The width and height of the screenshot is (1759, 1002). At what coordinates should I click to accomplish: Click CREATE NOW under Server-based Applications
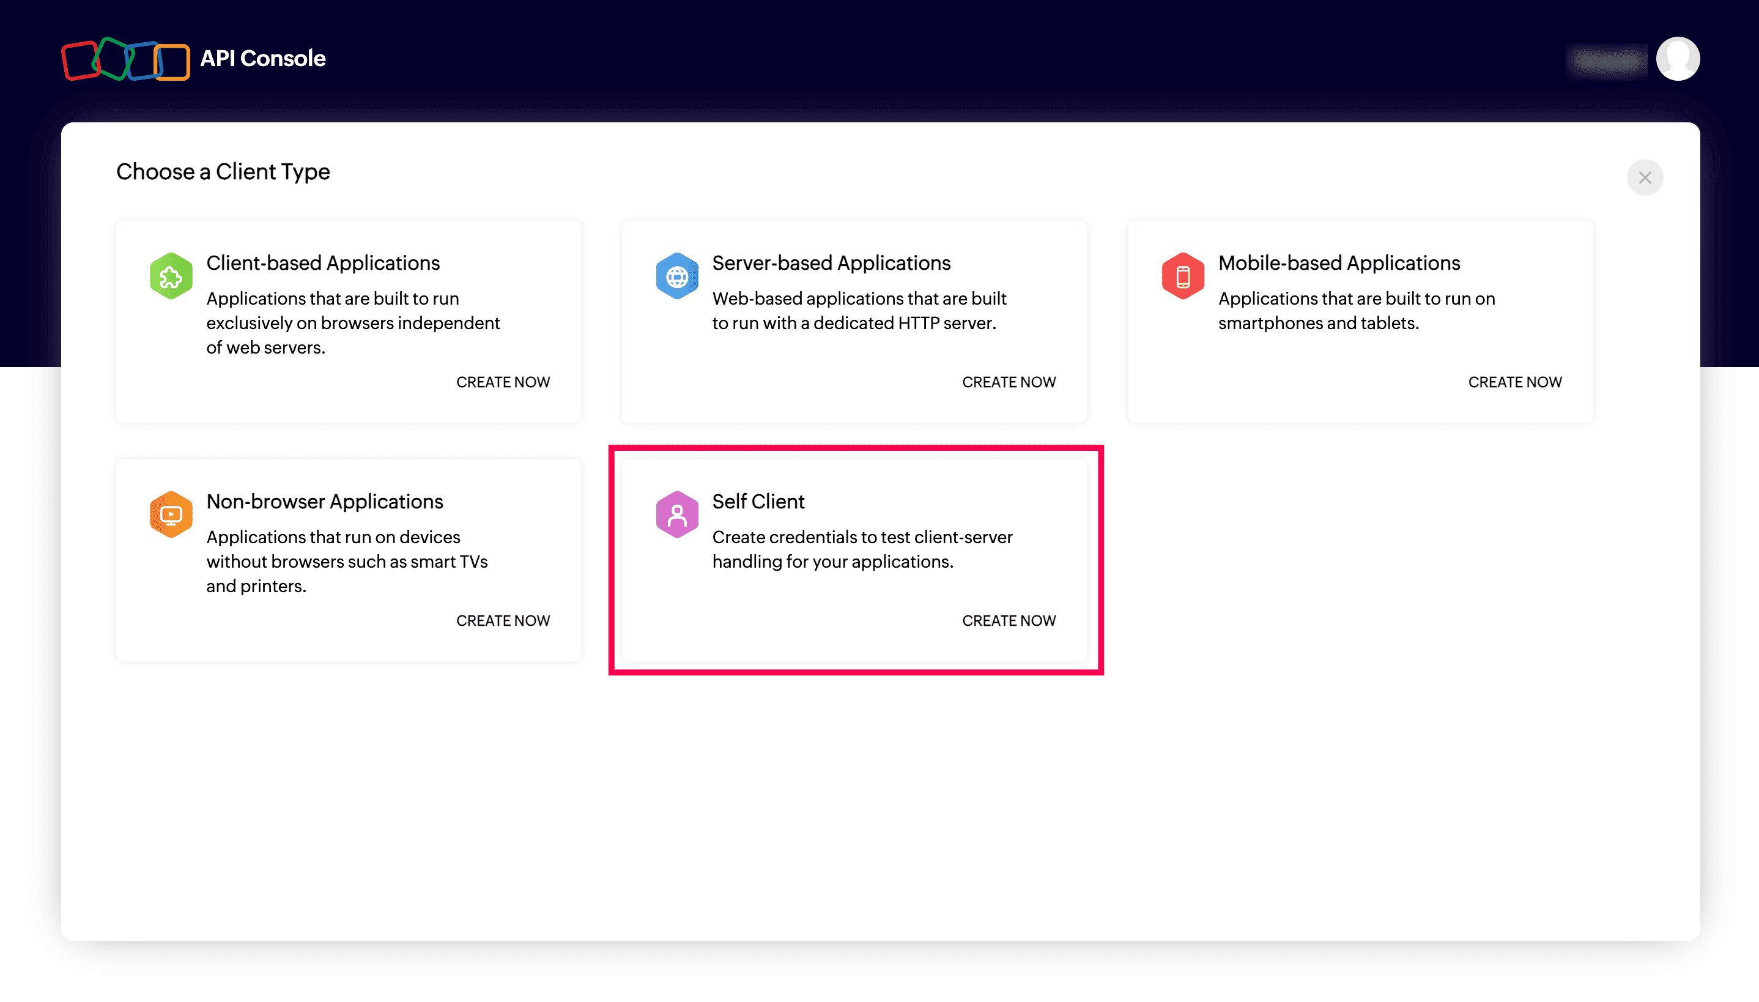[x=1009, y=382]
